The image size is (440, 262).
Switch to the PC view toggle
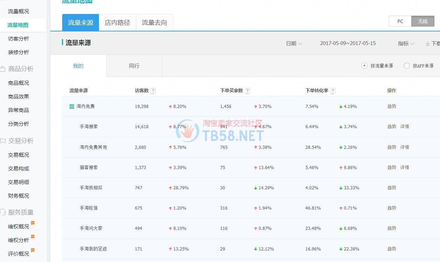[x=400, y=21]
